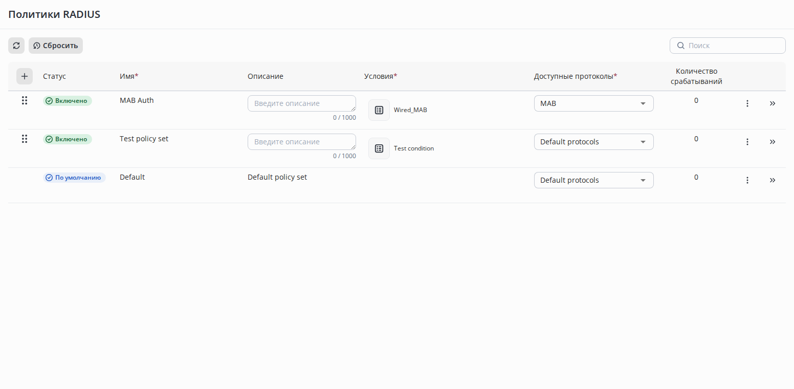
Task: Click the add new policy plus icon
Action: pyautogui.click(x=24, y=76)
